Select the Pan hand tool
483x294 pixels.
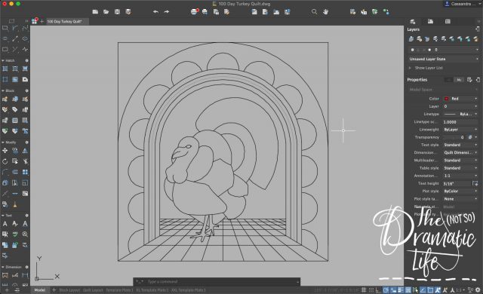pos(325,12)
